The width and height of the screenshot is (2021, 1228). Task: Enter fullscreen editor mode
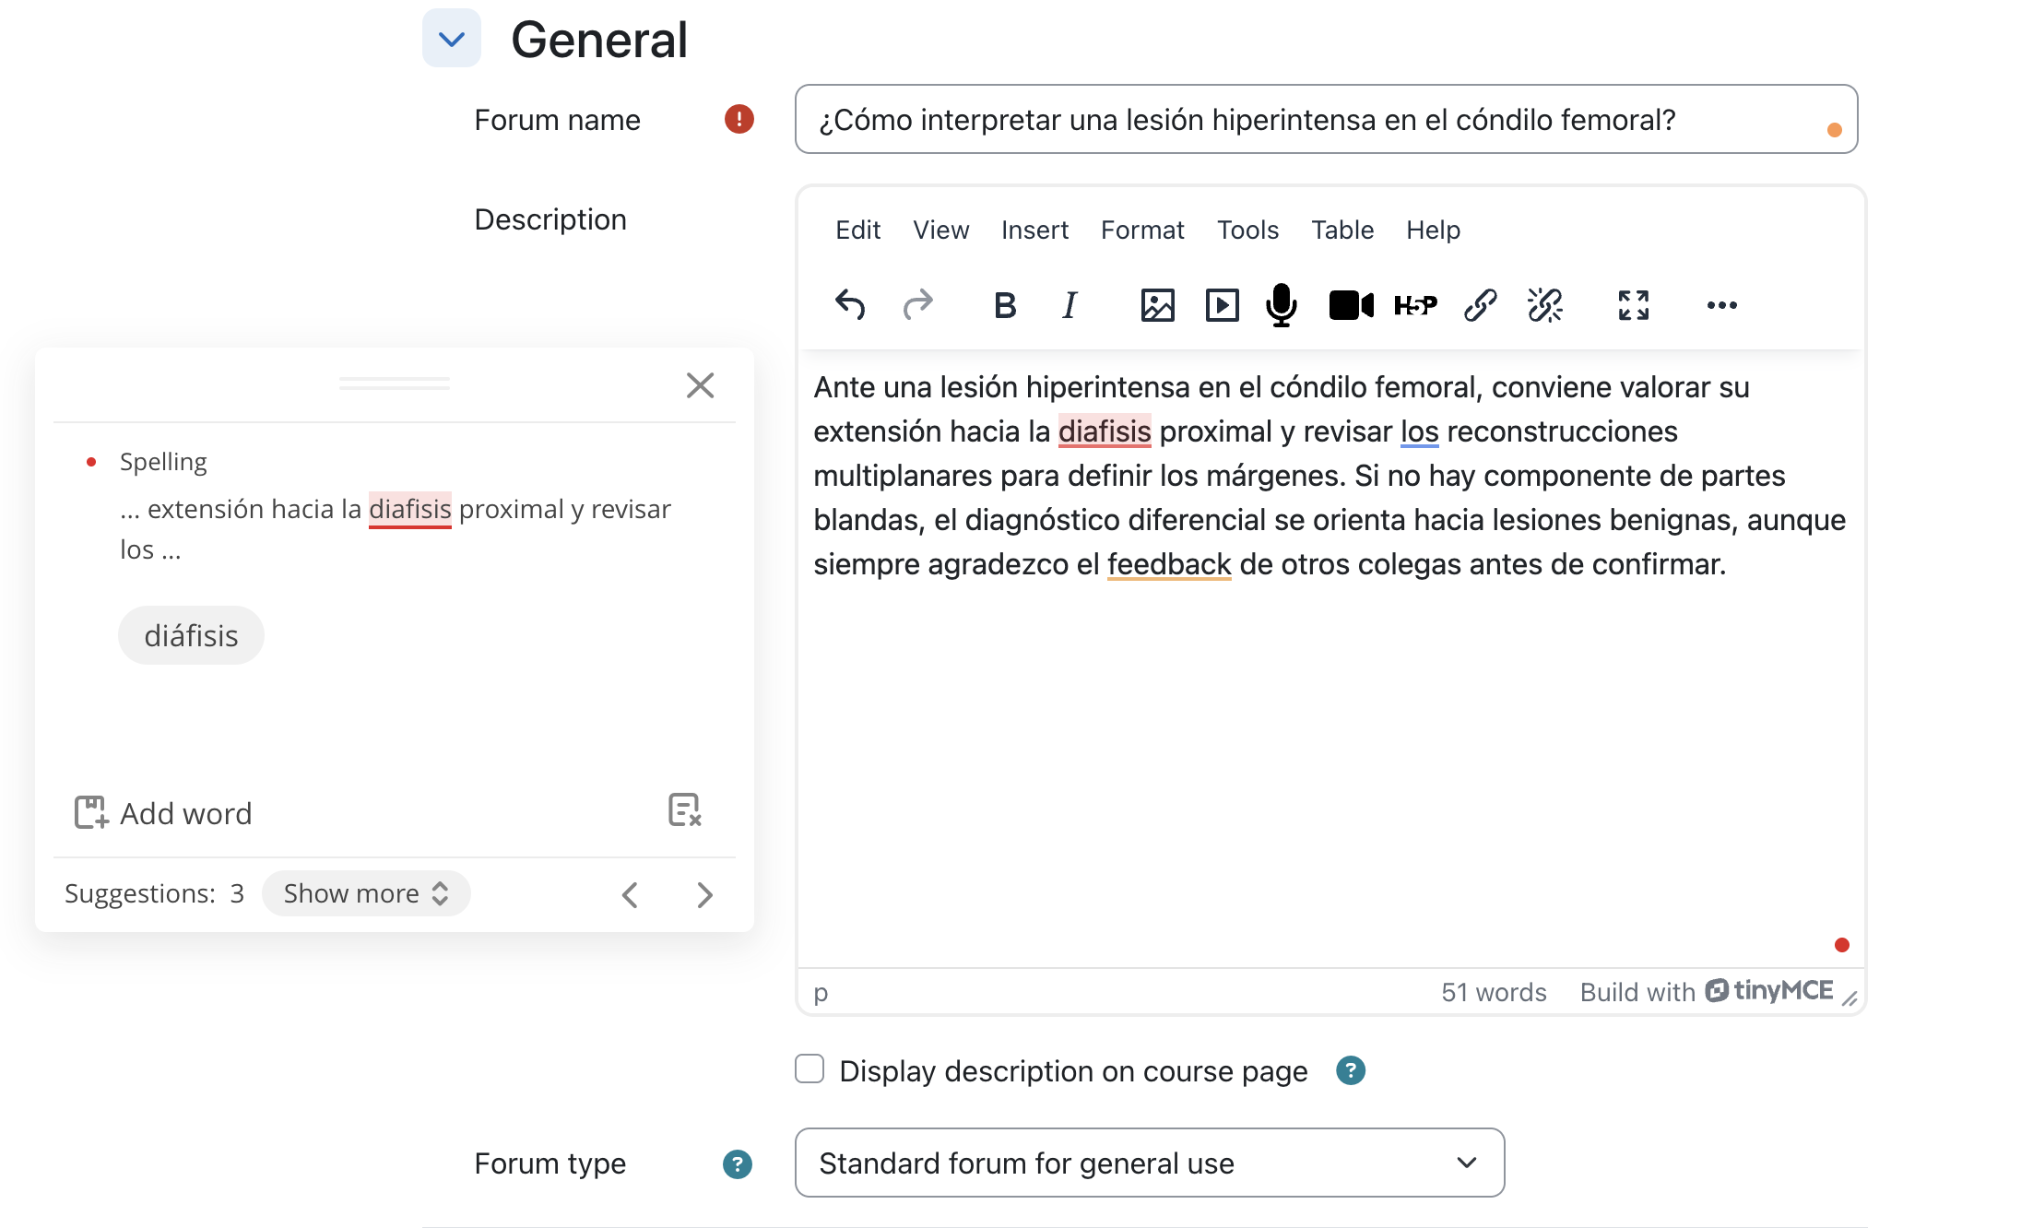tap(1634, 305)
